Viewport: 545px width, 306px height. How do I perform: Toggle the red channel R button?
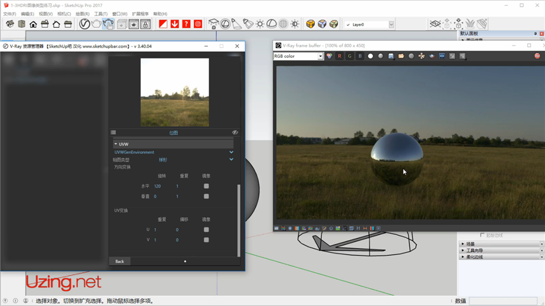coord(340,56)
